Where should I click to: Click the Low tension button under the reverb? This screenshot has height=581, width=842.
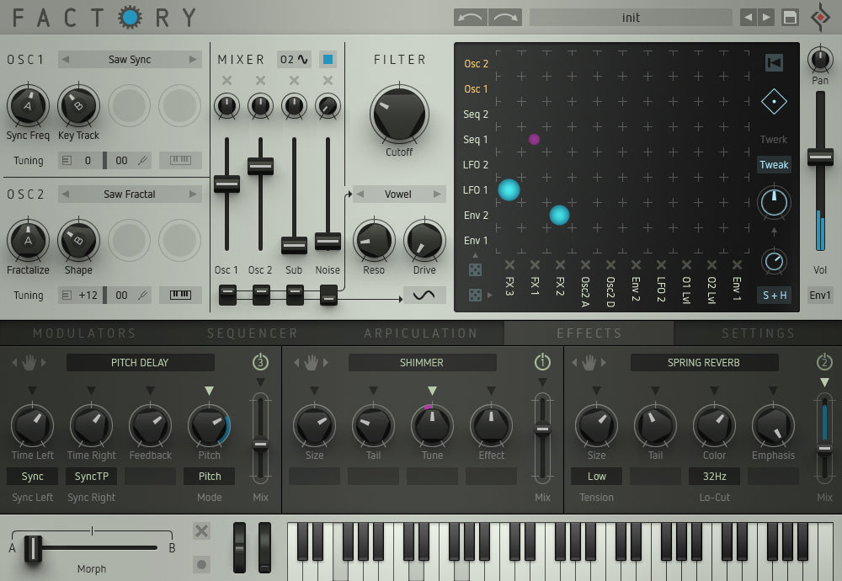pos(596,476)
